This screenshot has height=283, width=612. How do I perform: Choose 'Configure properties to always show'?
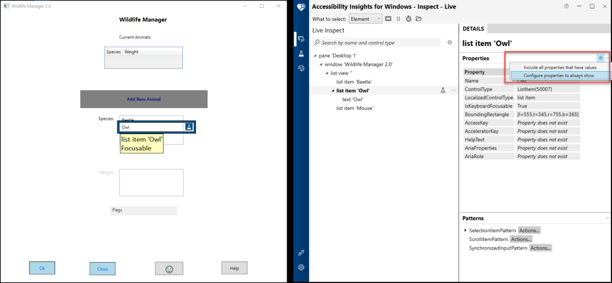point(559,75)
